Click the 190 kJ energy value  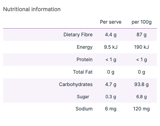click(142, 47)
